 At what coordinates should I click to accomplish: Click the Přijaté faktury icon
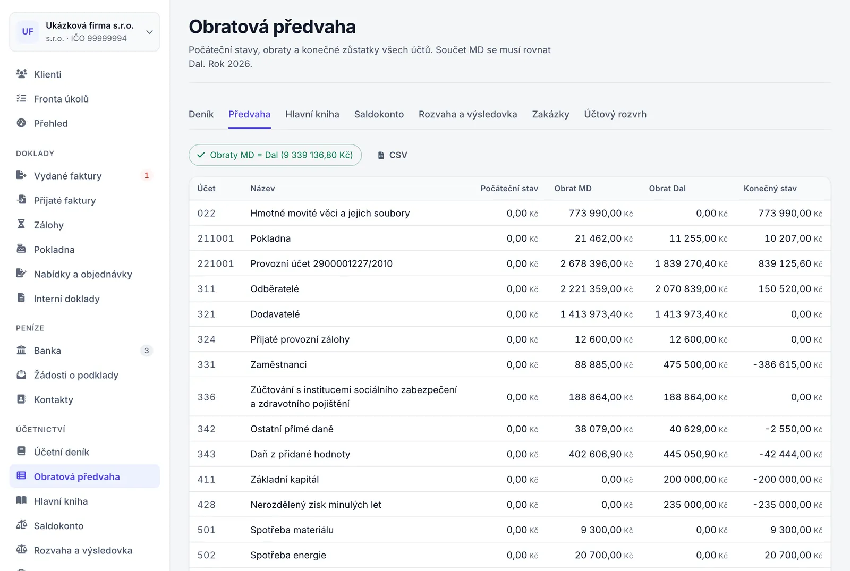click(x=21, y=200)
